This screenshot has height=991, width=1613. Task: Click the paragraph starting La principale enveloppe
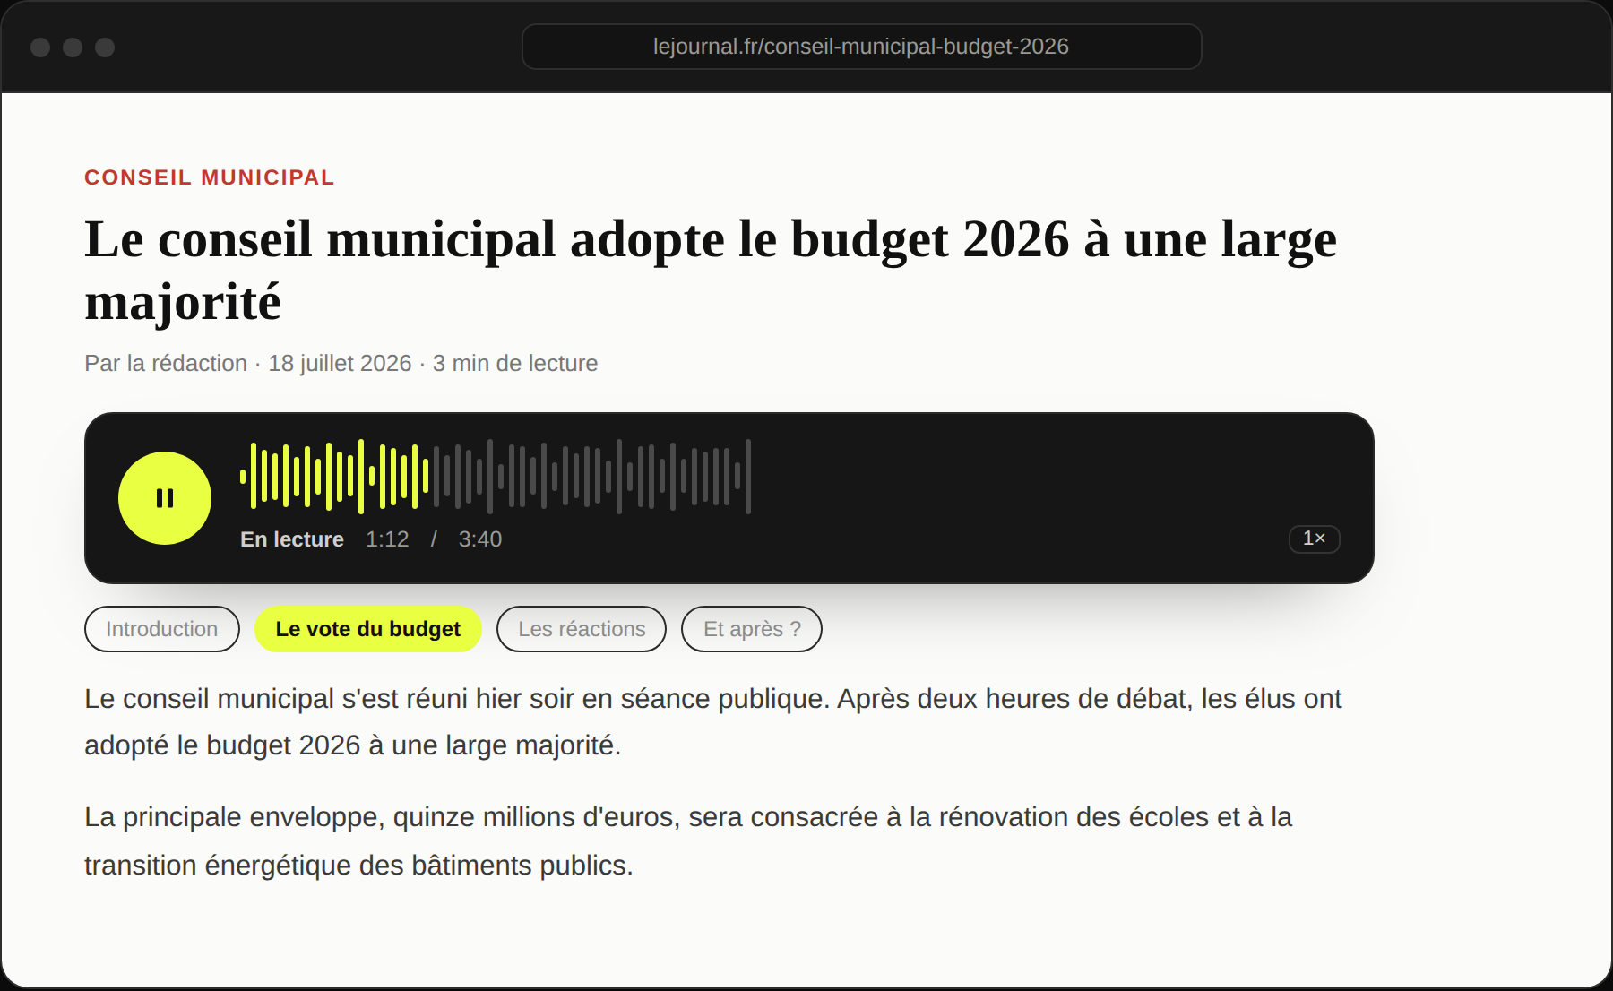(x=688, y=841)
